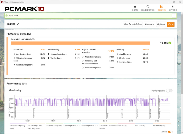Click the pencil icon to rename 12490F

18,24
